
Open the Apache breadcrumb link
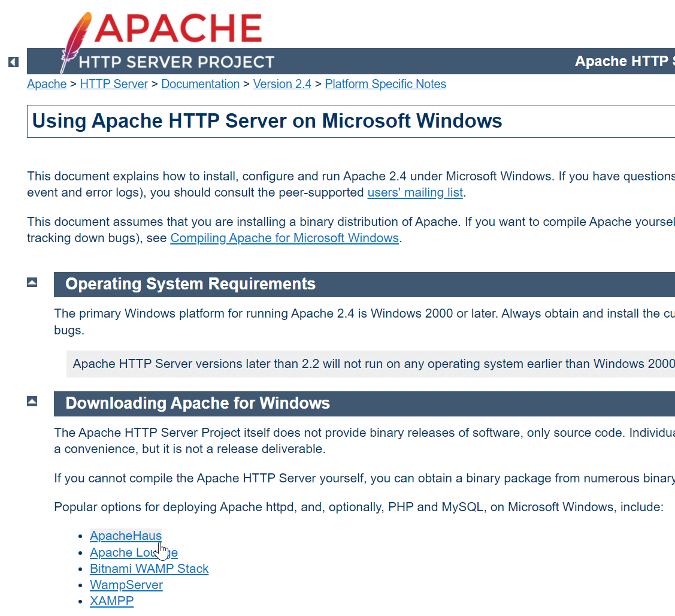(47, 84)
